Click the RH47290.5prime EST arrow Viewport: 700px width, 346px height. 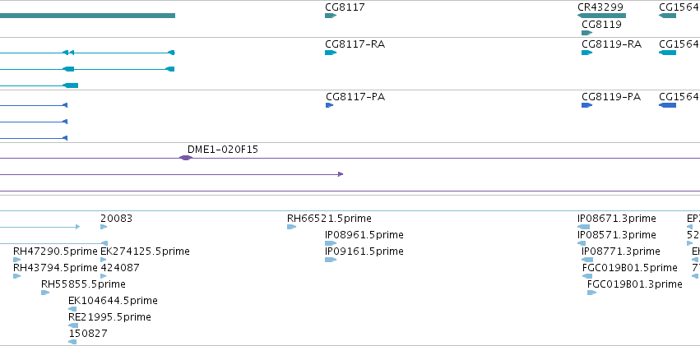click(17, 260)
